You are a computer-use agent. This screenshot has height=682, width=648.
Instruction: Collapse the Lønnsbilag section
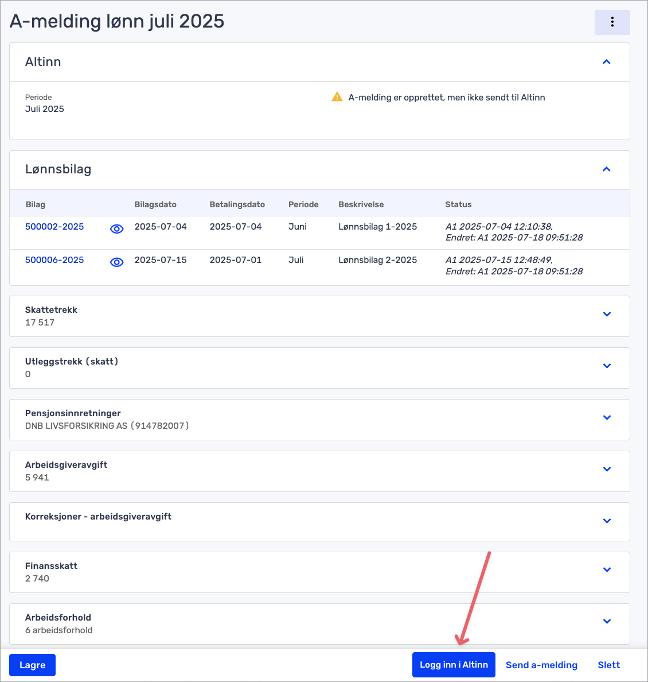point(606,169)
